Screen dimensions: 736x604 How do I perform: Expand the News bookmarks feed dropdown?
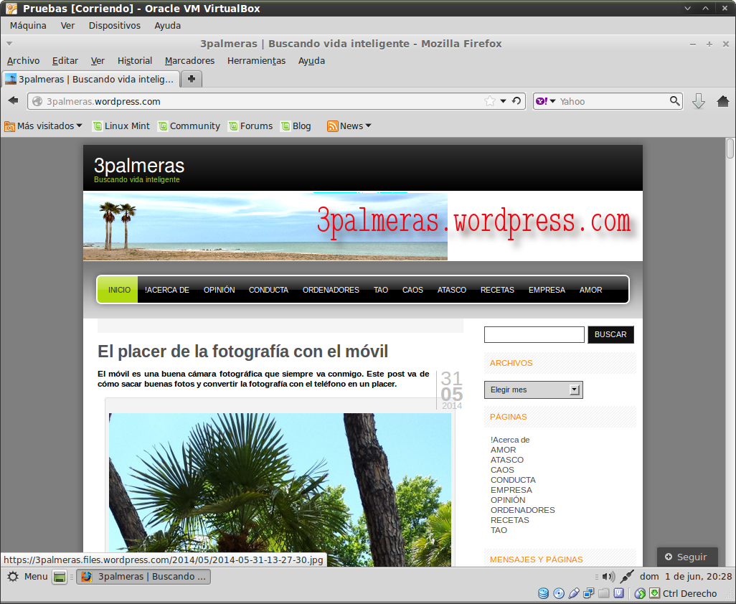350,126
